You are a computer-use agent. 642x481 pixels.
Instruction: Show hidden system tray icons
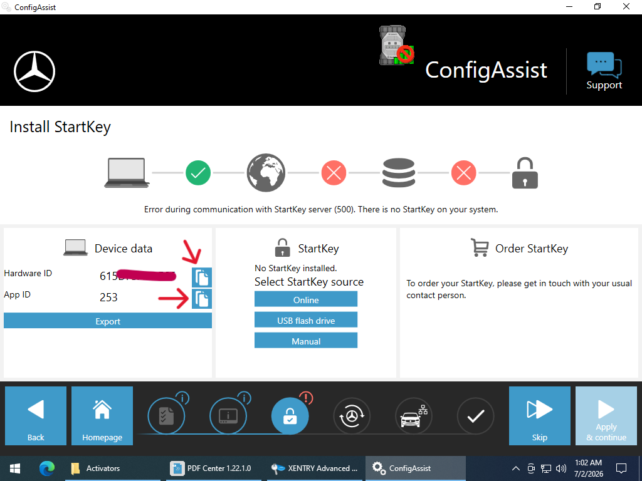516,468
